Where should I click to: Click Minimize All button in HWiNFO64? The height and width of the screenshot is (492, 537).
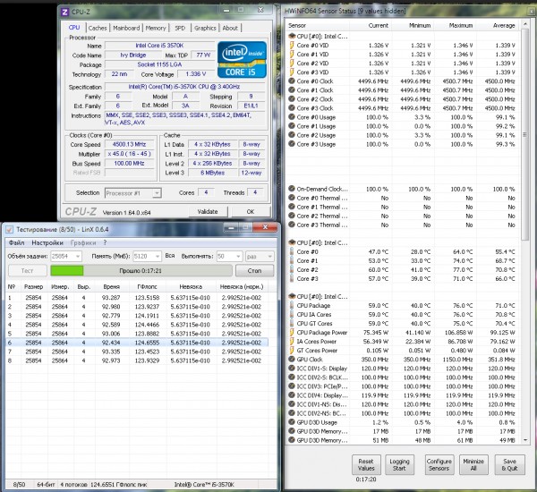click(473, 464)
